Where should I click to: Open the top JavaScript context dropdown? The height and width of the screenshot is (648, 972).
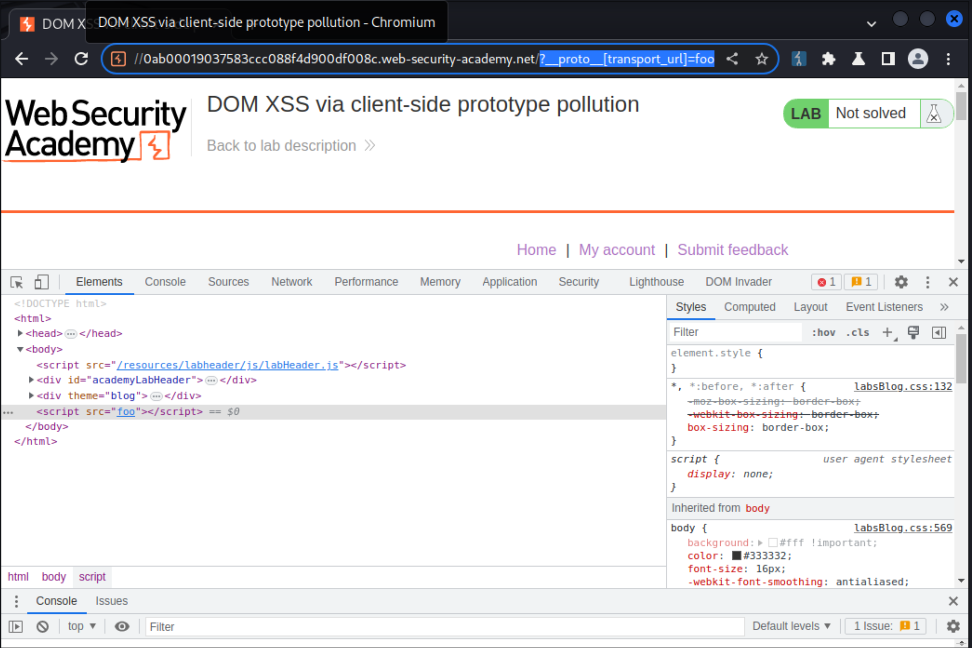click(x=82, y=627)
